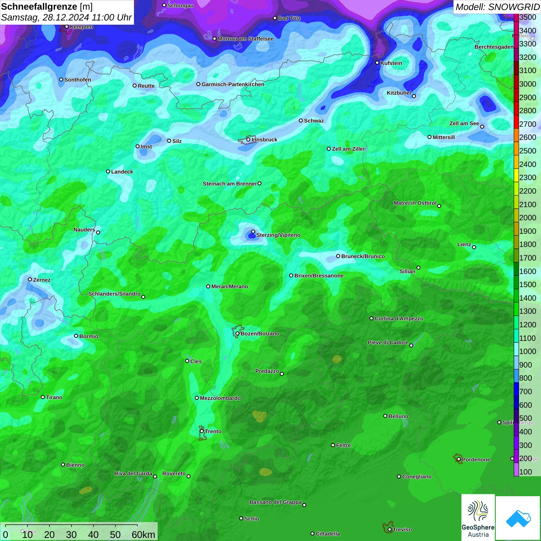Click the Landeck marker dot
Screen dimensions: 541x541
108,172
